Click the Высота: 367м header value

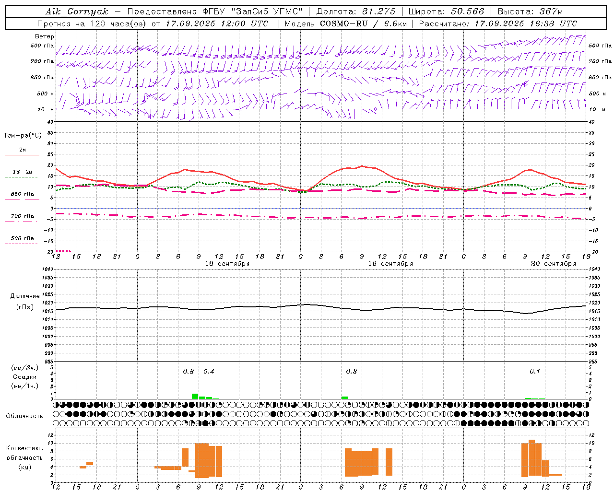pos(530,12)
